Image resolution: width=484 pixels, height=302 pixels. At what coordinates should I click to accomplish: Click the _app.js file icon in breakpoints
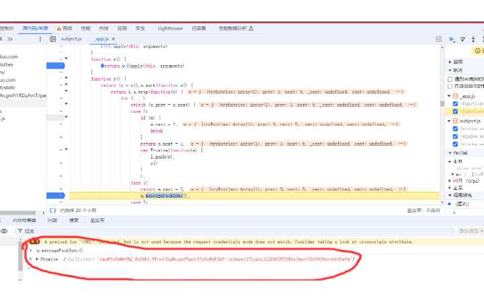[455, 96]
